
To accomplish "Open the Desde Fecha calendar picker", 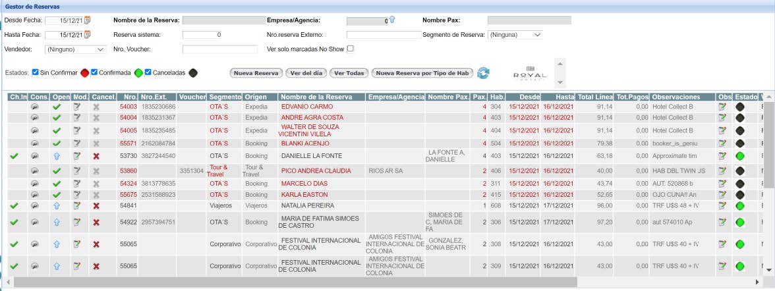I will tap(87, 20).
